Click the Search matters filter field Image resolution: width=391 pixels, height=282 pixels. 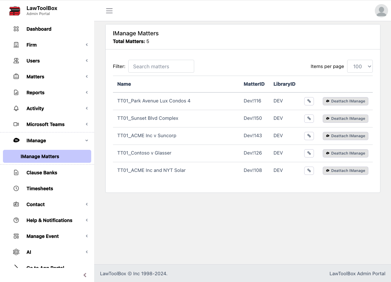(x=161, y=66)
